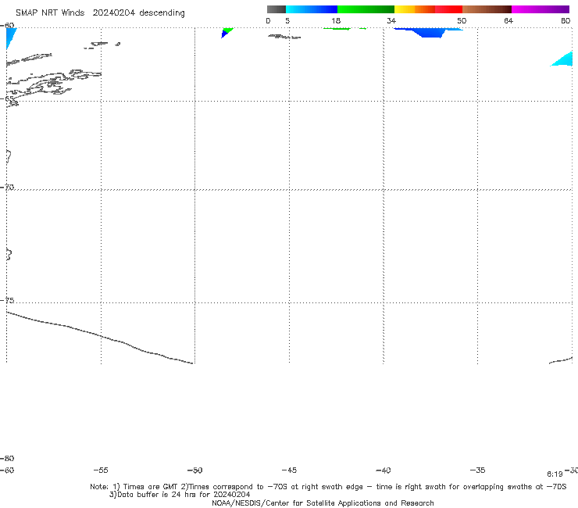Click the longitude axis label '-35'

tap(477, 470)
